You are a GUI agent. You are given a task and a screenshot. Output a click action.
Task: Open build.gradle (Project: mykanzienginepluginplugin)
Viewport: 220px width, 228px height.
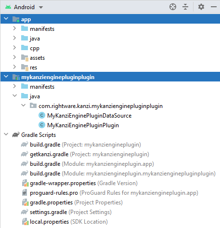pos(85,145)
